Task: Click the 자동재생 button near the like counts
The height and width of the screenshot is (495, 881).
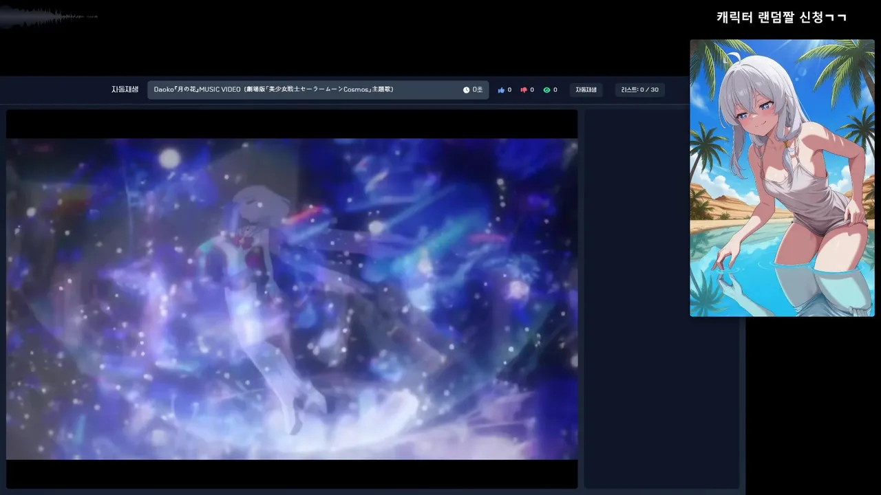Action: pos(586,90)
